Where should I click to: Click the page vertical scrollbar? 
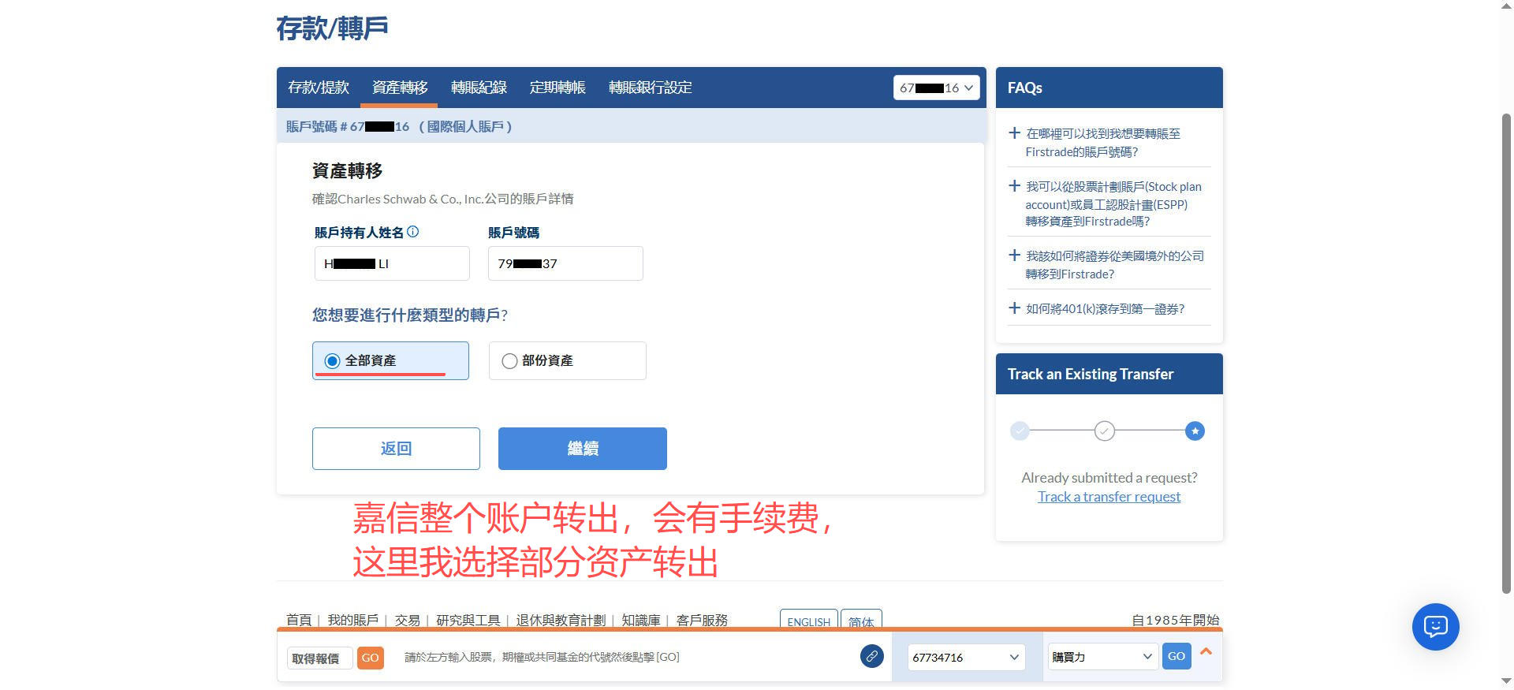tap(1506, 355)
